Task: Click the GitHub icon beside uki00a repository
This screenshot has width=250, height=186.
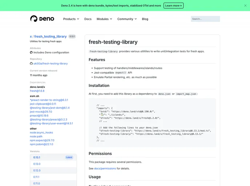Action: (x=31, y=64)
